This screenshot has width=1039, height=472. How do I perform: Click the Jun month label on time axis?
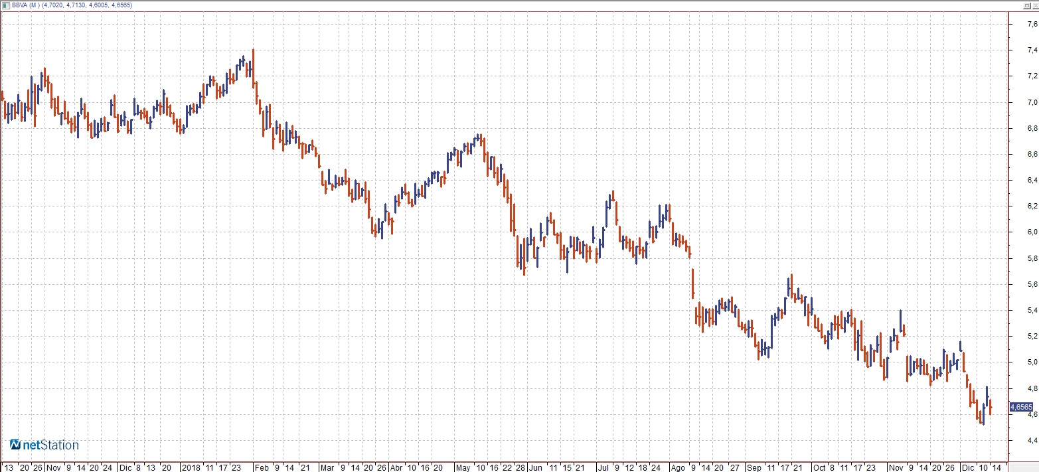(535, 467)
